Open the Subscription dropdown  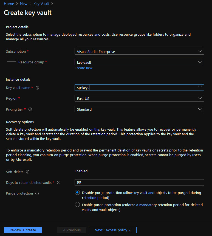coord(139,52)
